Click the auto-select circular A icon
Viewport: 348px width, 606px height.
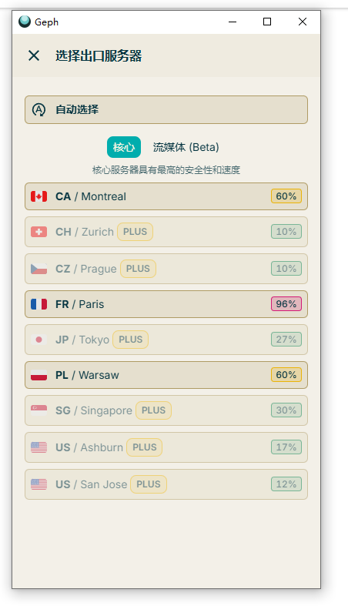(38, 110)
